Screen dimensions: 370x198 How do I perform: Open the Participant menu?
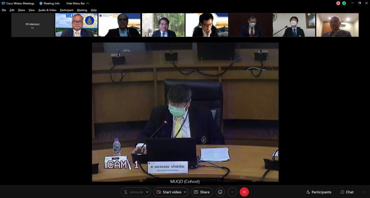(x=67, y=10)
